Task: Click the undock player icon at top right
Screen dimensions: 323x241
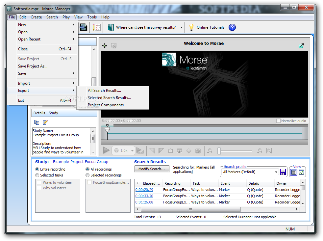Action: [301, 45]
